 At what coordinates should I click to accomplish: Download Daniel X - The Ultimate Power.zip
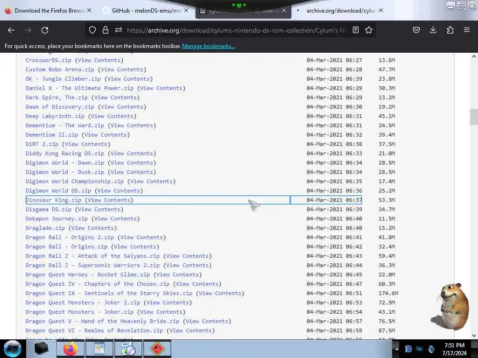click(79, 88)
